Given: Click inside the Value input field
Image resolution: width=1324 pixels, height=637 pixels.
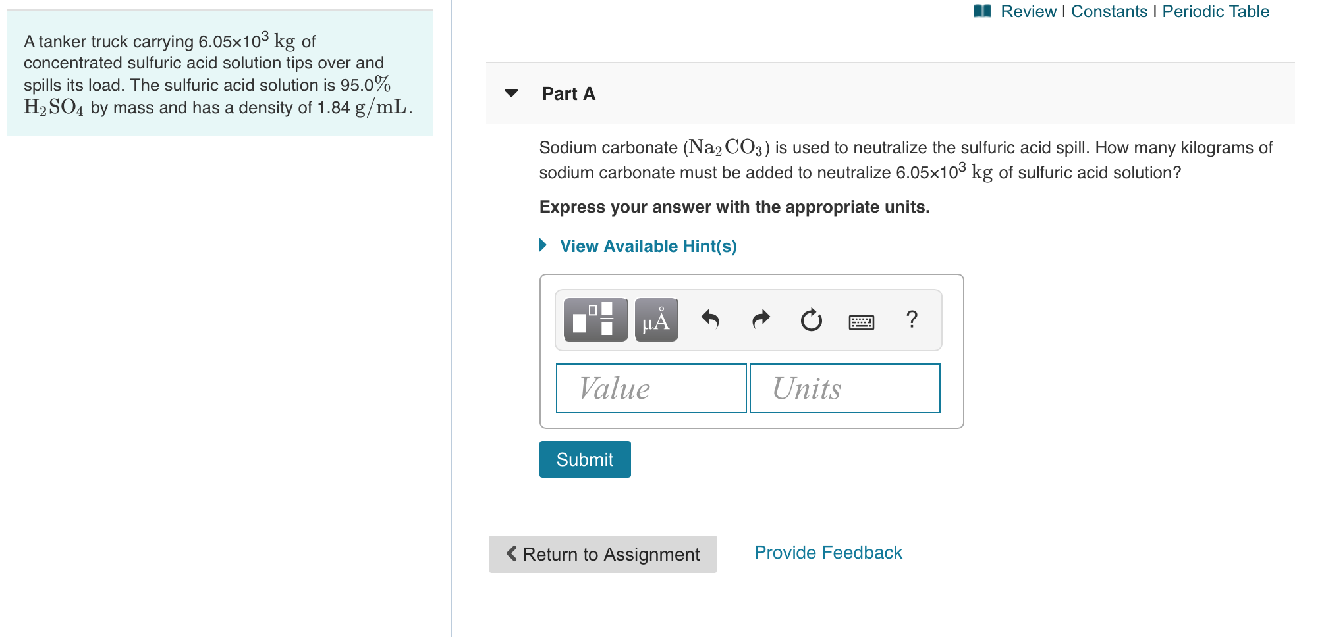Looking at the screenshot, I should click(x=651, y=388).
